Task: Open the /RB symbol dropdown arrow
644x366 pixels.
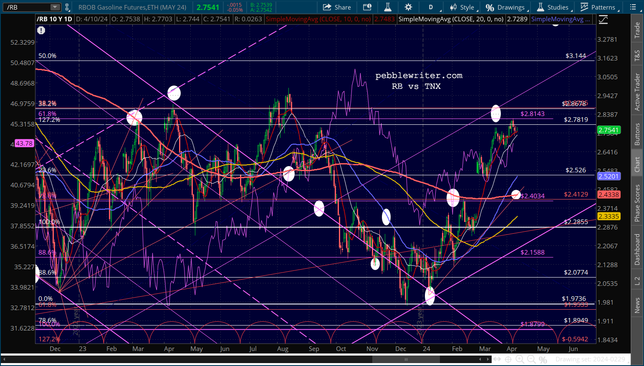Action: pyautogui.click(x=55, y=7)
